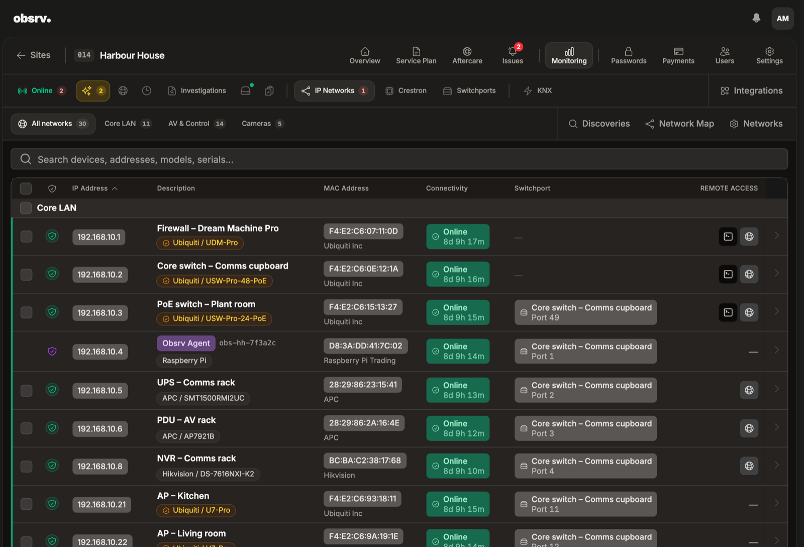Click switchport Core switch Port 49 chip

point(585,312)
